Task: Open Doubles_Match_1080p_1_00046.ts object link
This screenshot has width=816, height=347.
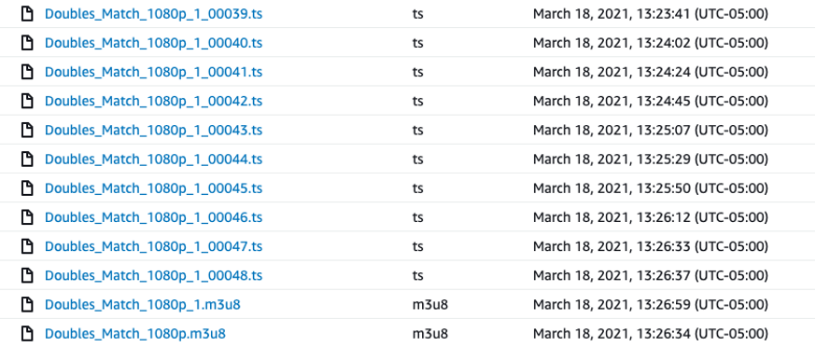Action: coord(153,217)
